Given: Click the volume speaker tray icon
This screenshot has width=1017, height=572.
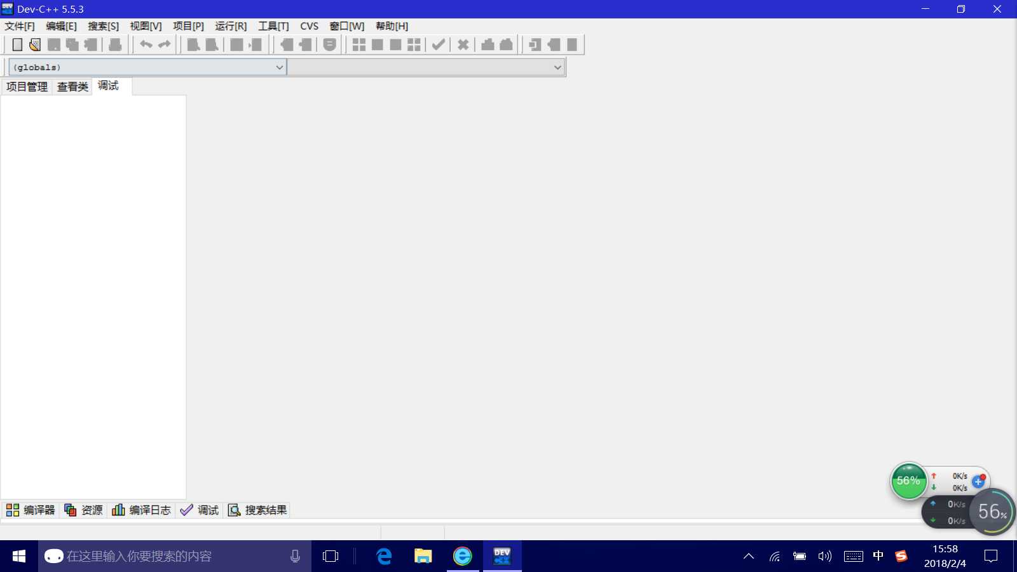Looking at the screenshot, I should click(x=825, y=556).
